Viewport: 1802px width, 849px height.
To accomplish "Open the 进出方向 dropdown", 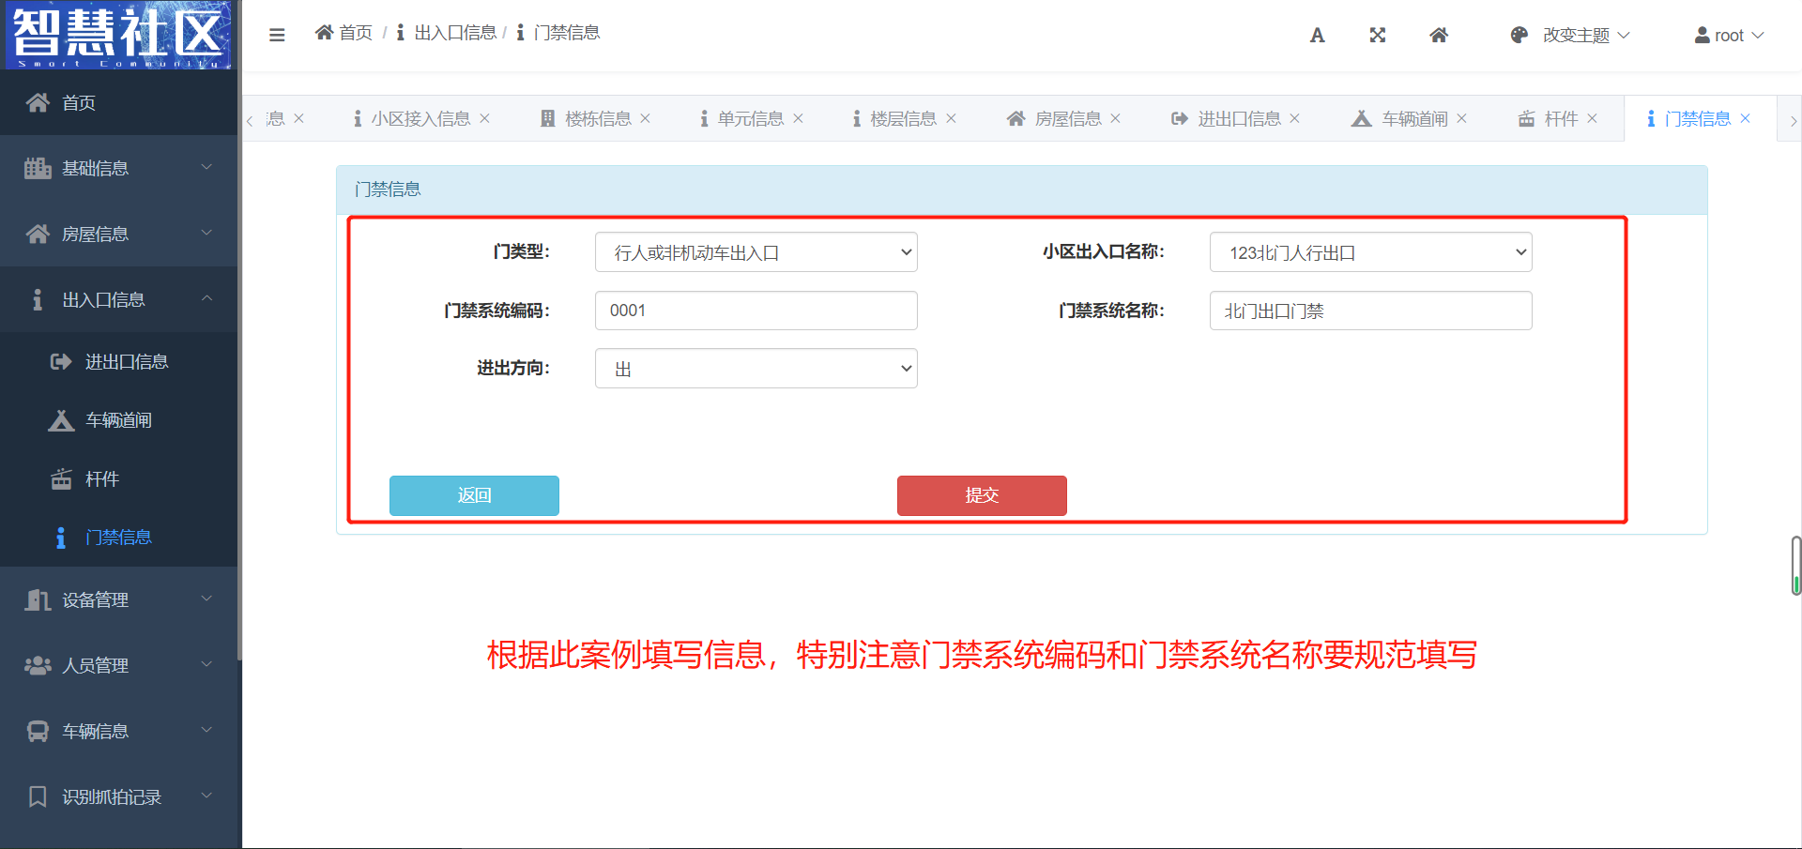I will 756,369.
